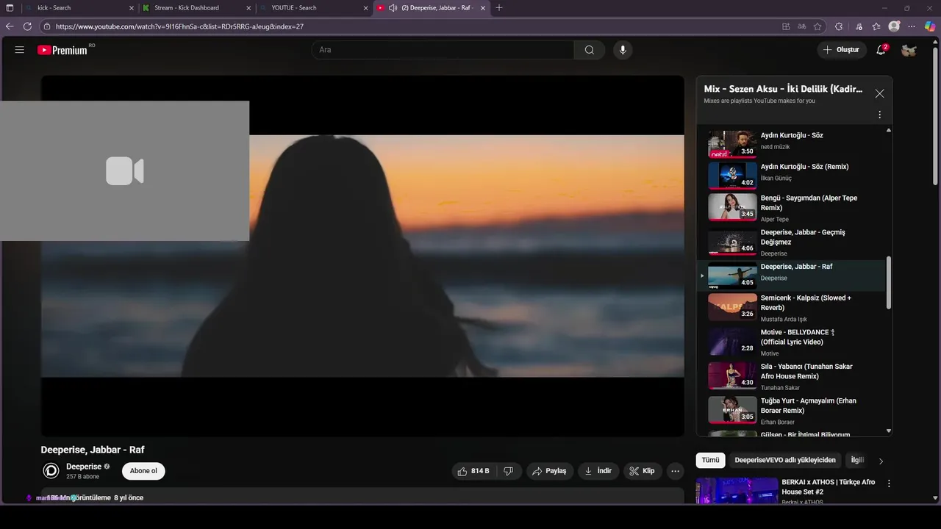Select Tümü filter chip
Viewport: 941px width, 529px height.
(710, 460)
